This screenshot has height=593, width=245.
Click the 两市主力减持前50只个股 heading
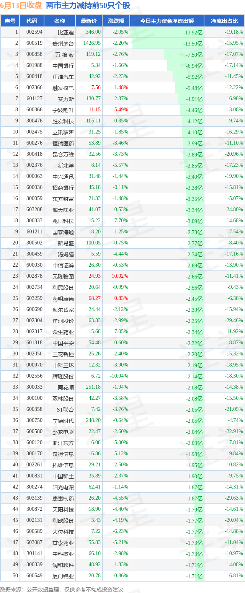pyautogui.click(x=88, y=6)
